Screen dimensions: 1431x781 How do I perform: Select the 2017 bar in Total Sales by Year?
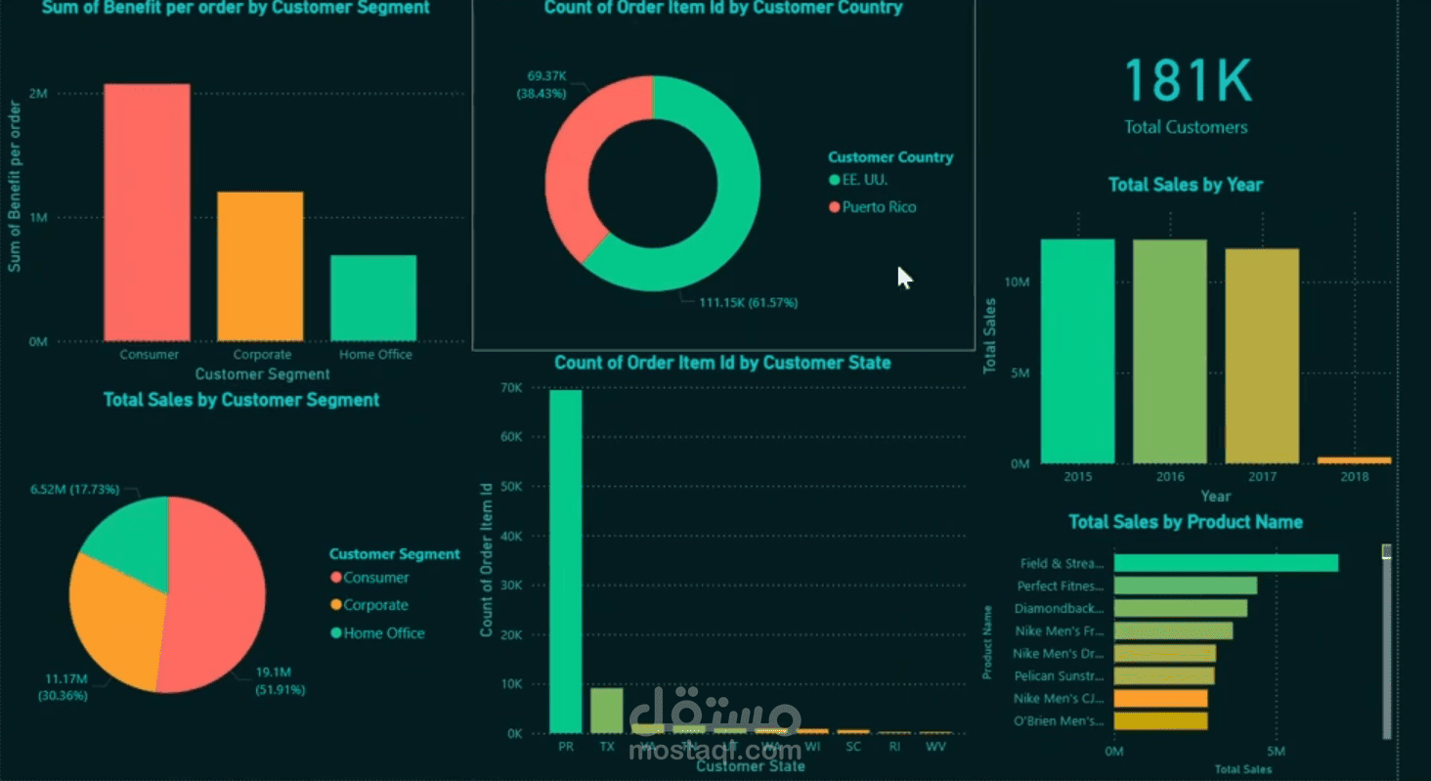pyautogui.click(x=1262, y=356)
